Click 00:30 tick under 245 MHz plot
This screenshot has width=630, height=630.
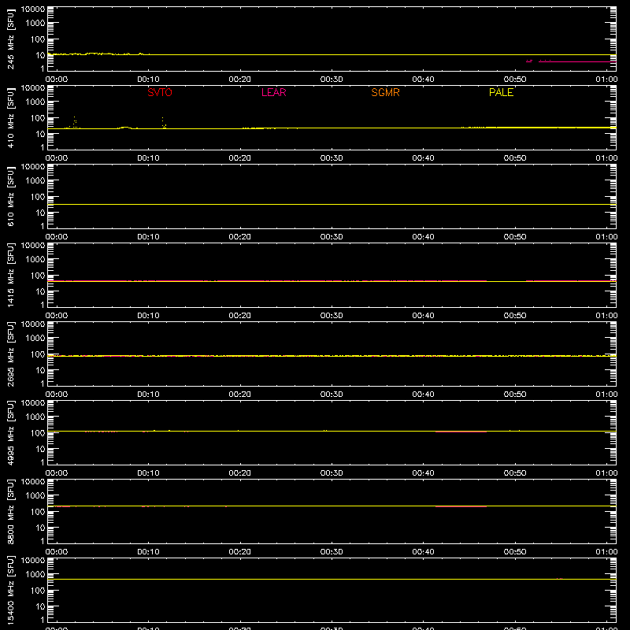pyautogui.click(x=332, y=80)
